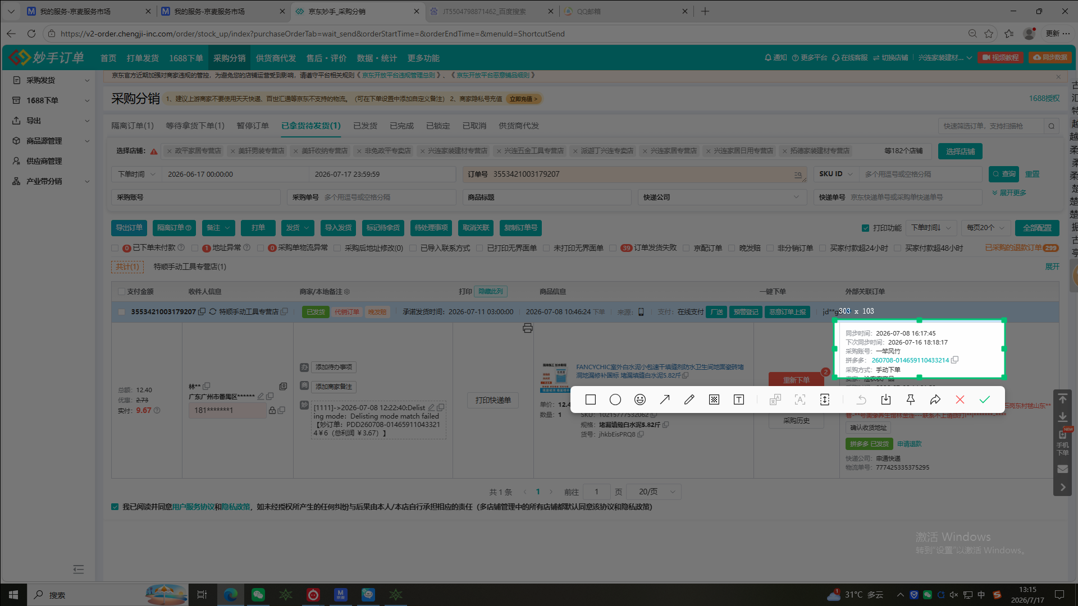
Task: Click the 导出订单 button
Action: [x=129, y=228]
